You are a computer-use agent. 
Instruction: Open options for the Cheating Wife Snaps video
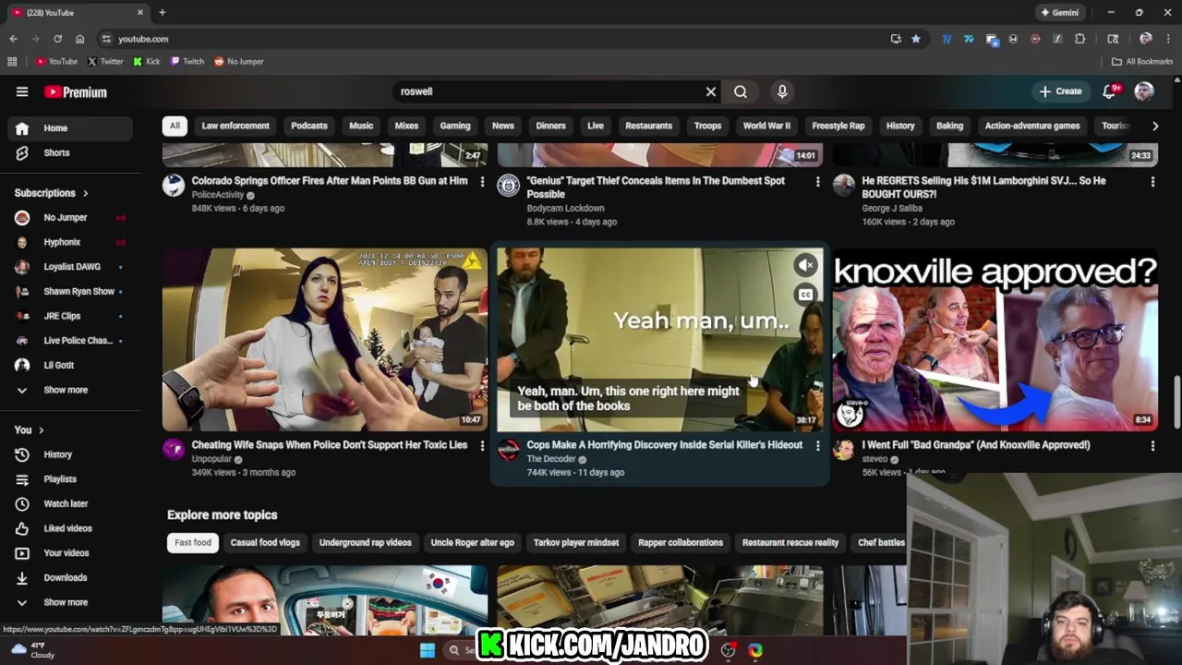(x=482, y=446)
